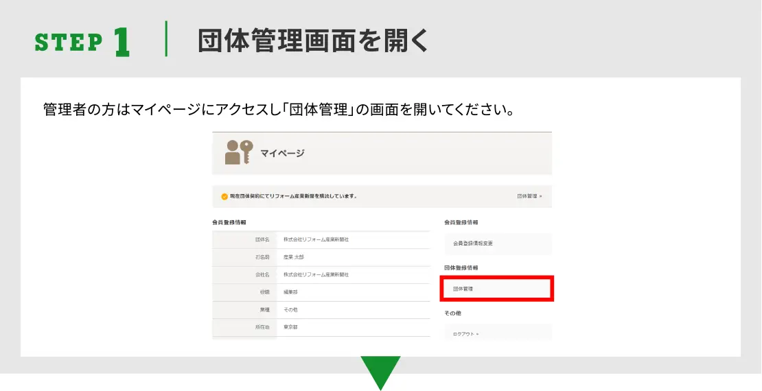Screen dimensions: 762x391
Task: Click the My Page person-and-key icon
Action: point(239,152)
